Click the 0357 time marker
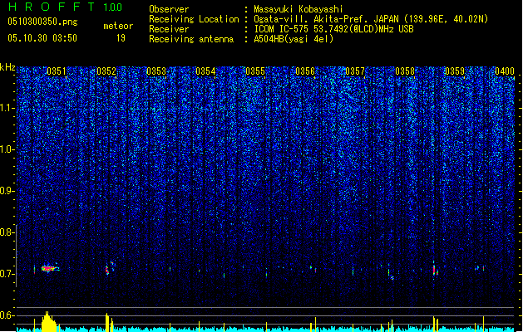Image resolution: width=523 pixels, height=332 pixels. (x=355, y=71)
